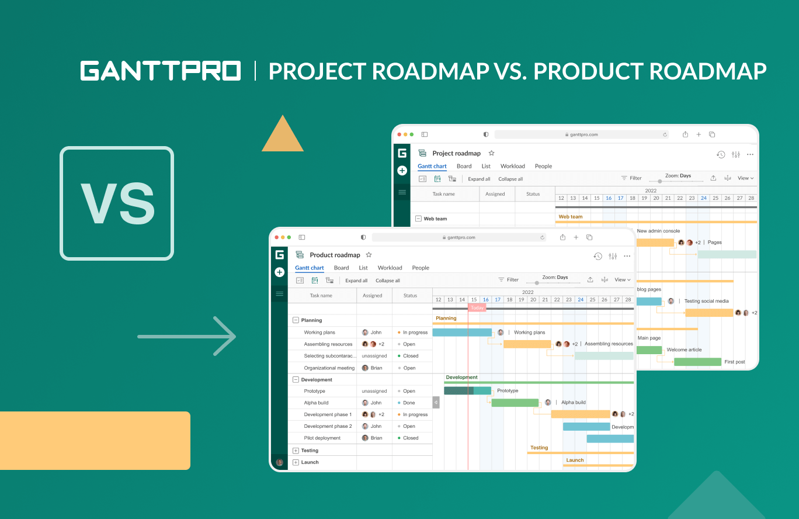Image resolution: width=799 pixels, height=519 pixels.
Task: Click the plus add button in Product roadmap sidebar
Action: point(279,272)
